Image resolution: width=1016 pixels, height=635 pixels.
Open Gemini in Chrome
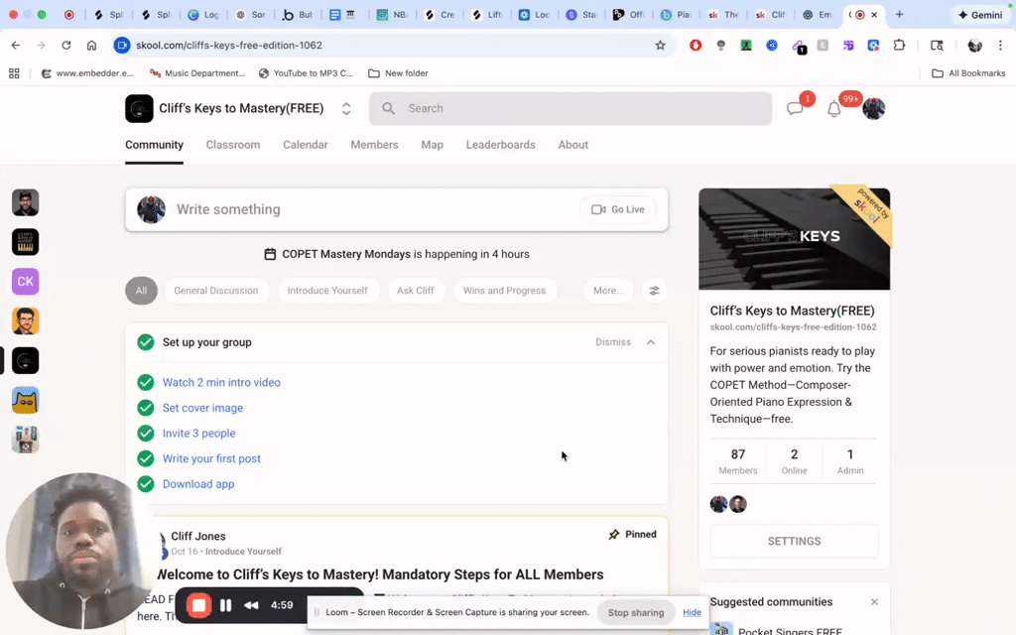[x=979, y=14]
